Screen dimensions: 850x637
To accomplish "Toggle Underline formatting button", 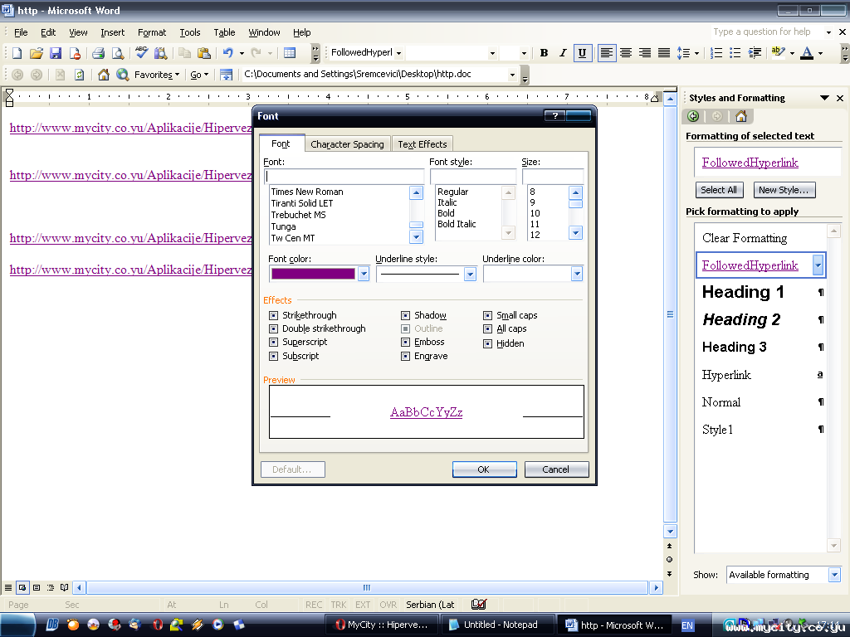I will [x=582, y=52].
